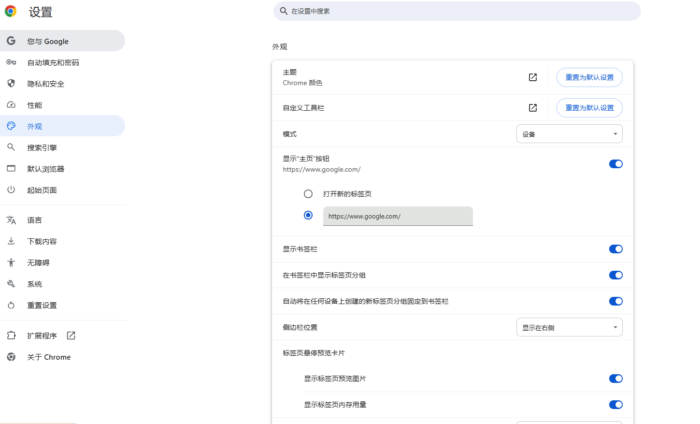The height and width of the screenshot is (424, 700).
Task: Toggle the 显示书签栏 switch
Action: (616, 249)
